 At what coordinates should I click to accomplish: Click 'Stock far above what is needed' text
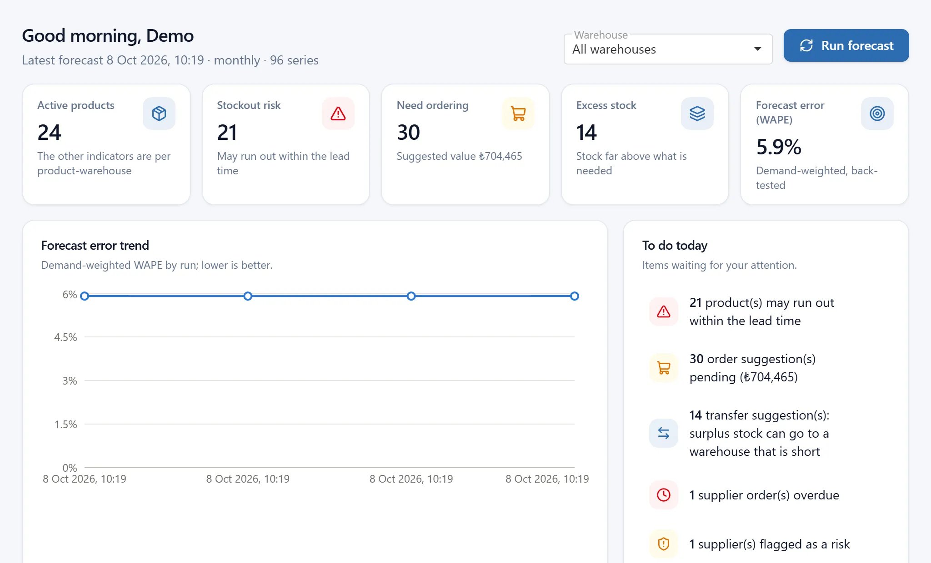click(x=631, y=163)
